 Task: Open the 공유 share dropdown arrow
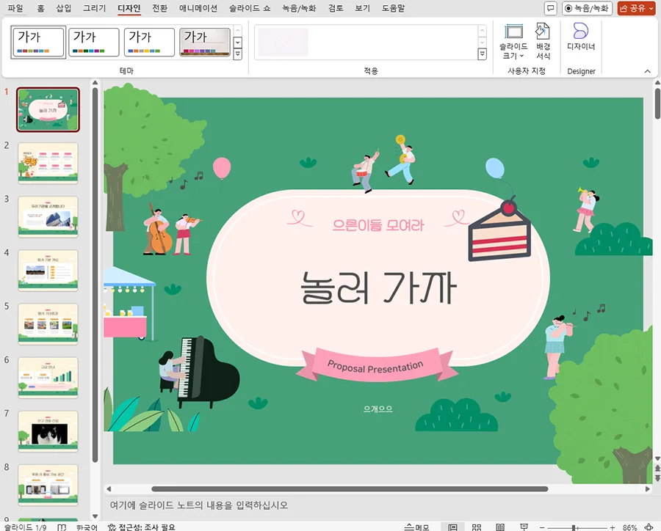click(x=649, y=8)
